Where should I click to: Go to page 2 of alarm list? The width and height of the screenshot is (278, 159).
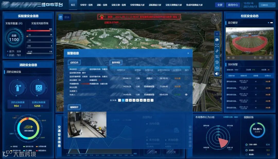click(127, 100)
